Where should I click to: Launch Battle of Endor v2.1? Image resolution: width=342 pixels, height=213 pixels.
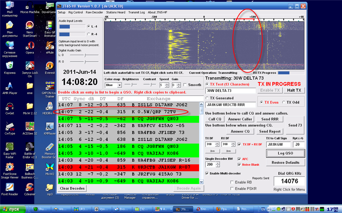30,150
